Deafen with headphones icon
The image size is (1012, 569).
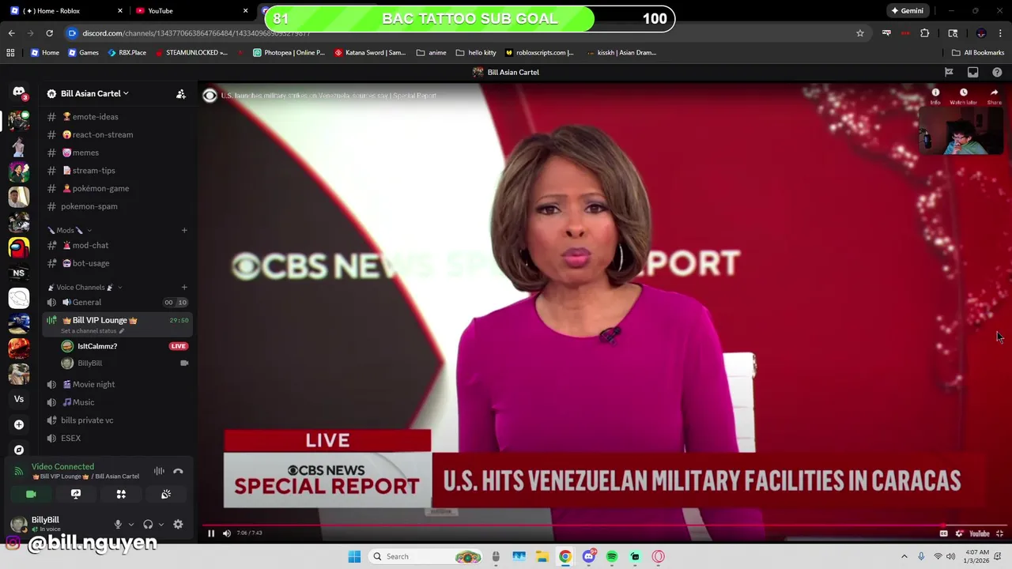coord(148,524)
